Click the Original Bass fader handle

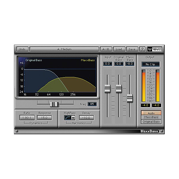point(119,89)
